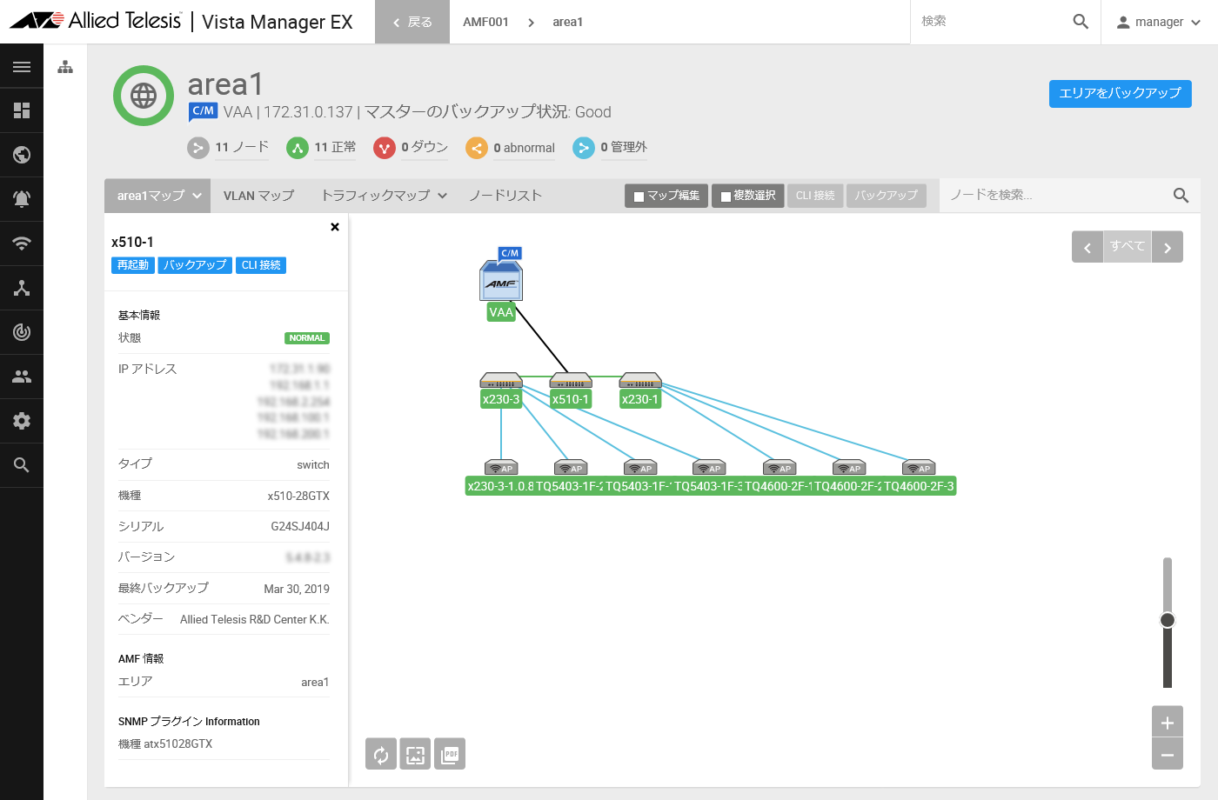Click the export map to PDF icon
Image resolution: width=1218 pixels, height=800 pixels.
pyautogui.click(x=450, y=754)
